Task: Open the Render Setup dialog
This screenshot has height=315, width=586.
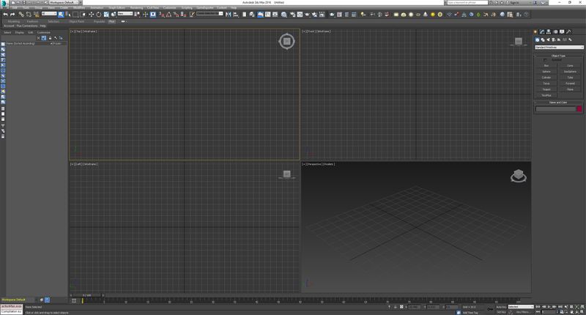Action: tap(292, 15)
